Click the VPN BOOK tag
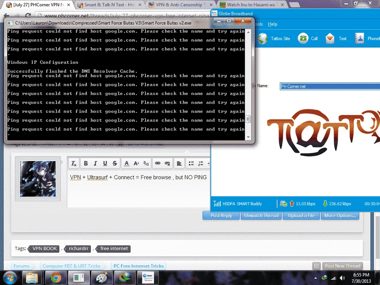 pyautogui.click(x=44, y=248)
